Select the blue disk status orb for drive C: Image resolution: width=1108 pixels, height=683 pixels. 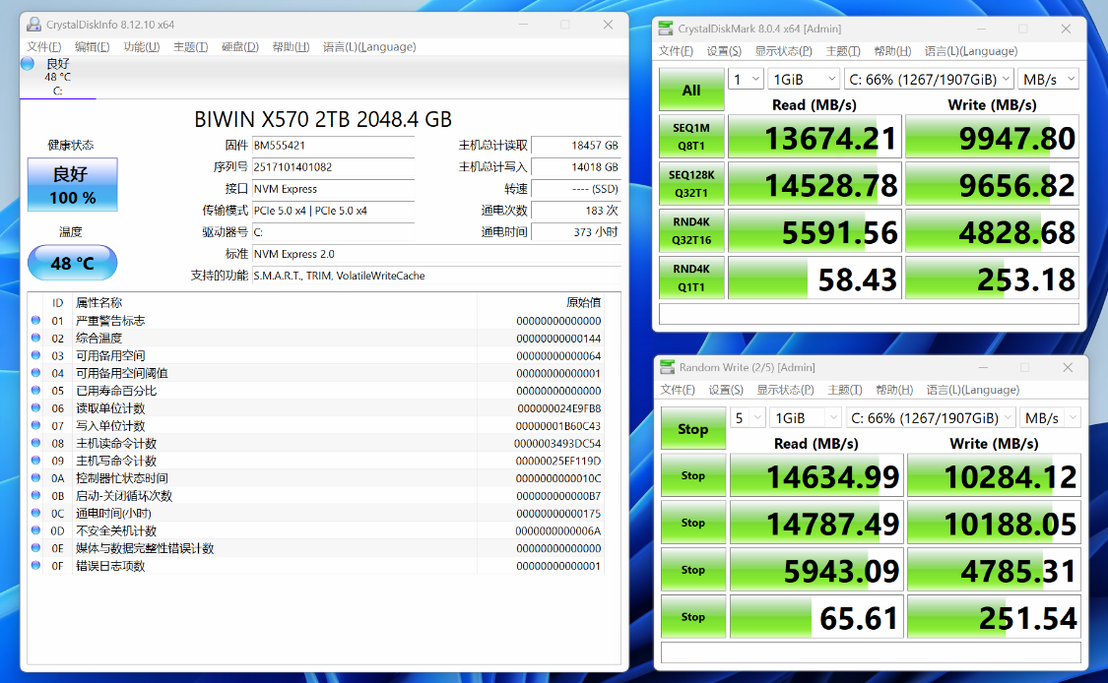(x=28, y=64)
